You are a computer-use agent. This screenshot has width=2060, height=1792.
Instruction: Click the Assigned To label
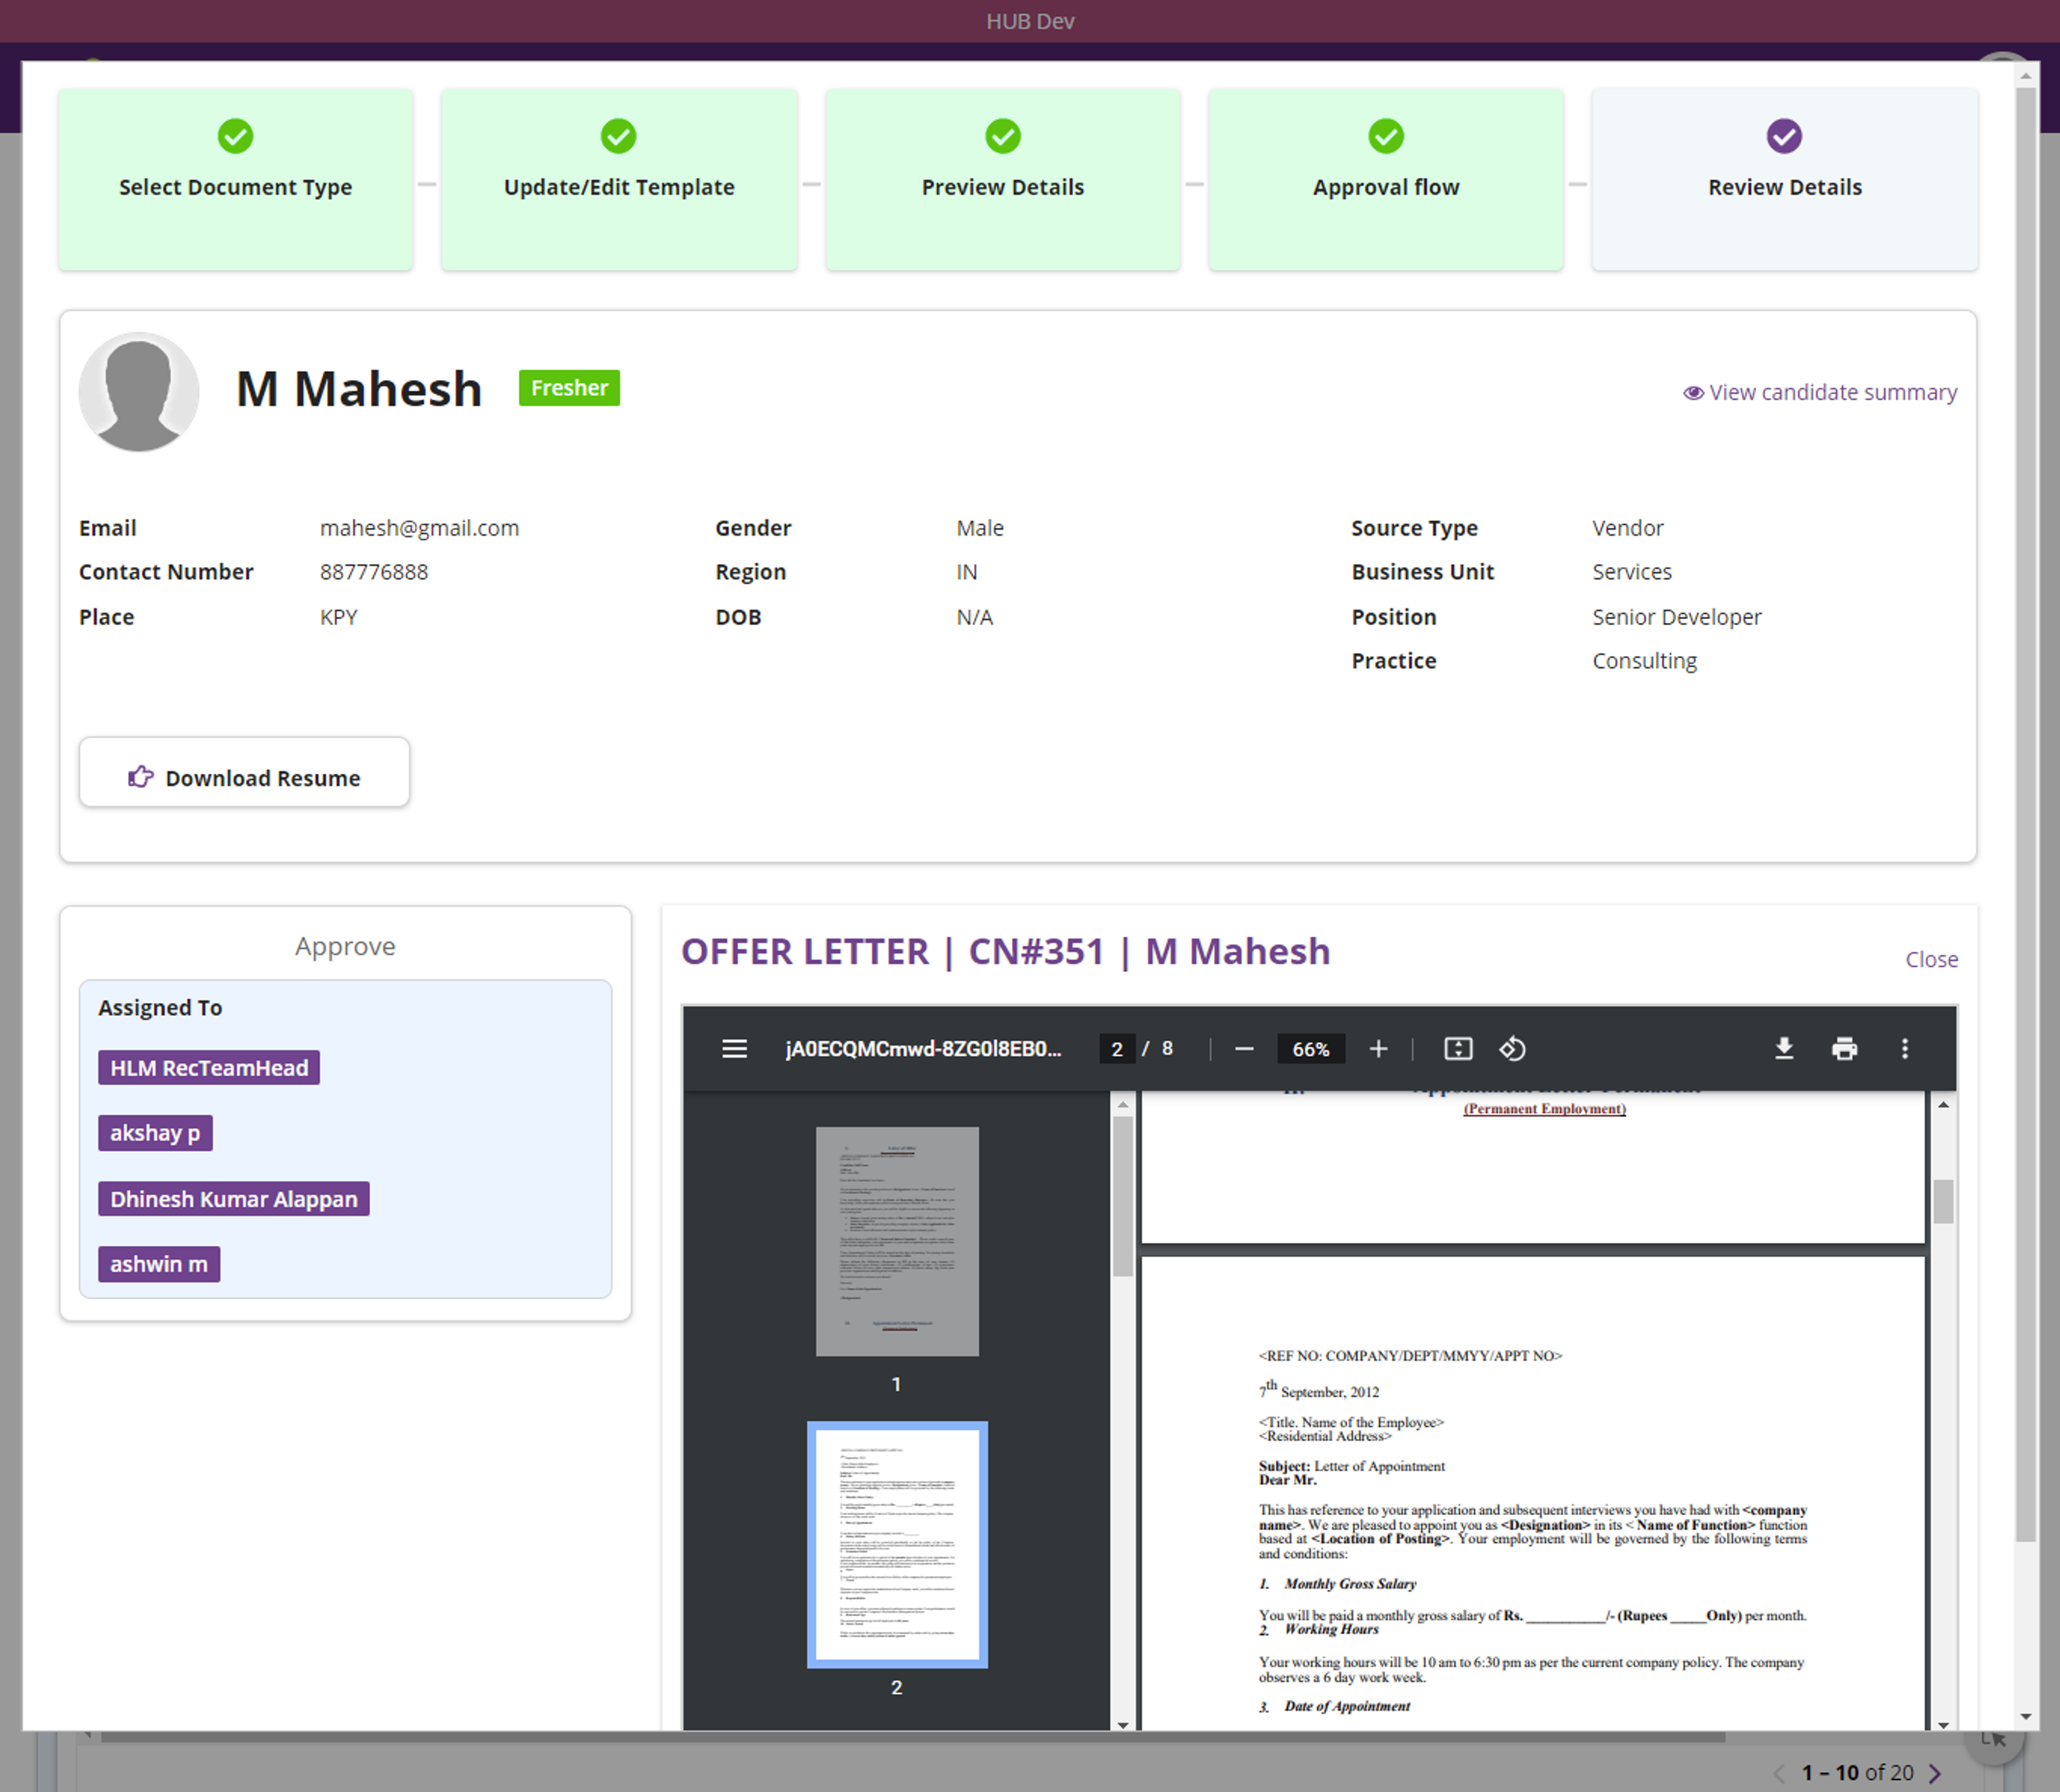[x=160, y=1008]
